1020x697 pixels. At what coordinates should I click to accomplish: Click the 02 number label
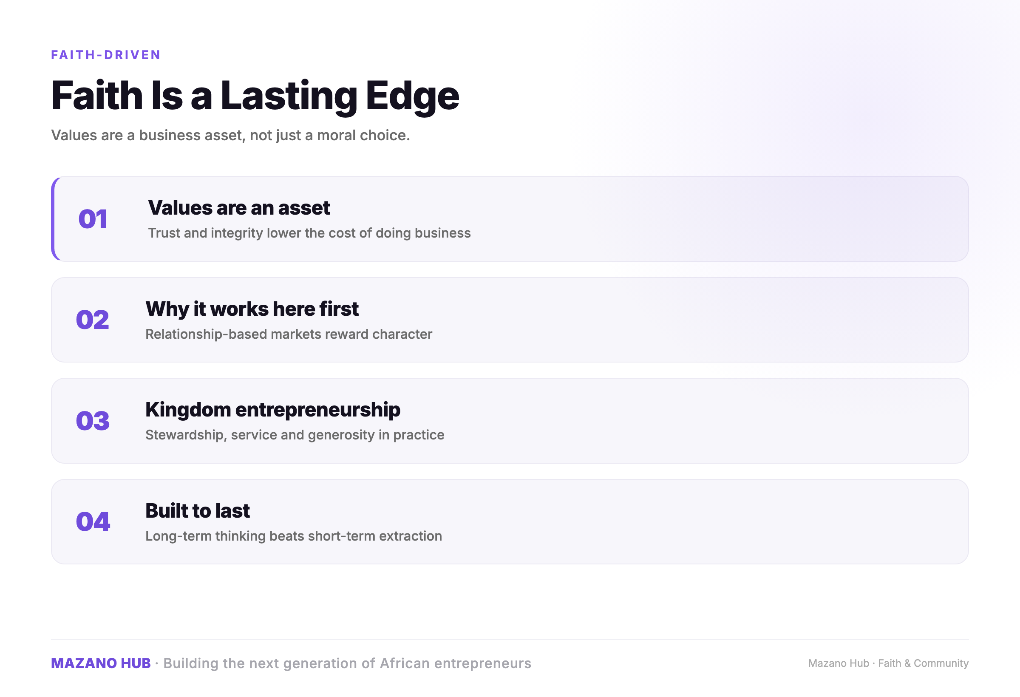(x=92, y=320)
